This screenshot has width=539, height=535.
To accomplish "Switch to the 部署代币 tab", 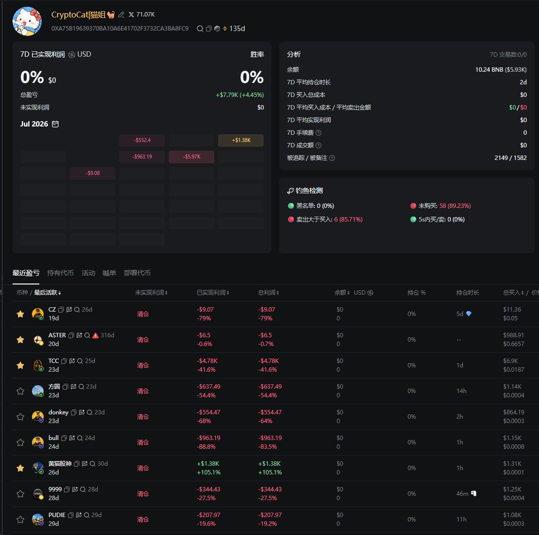I will point(137,273).
